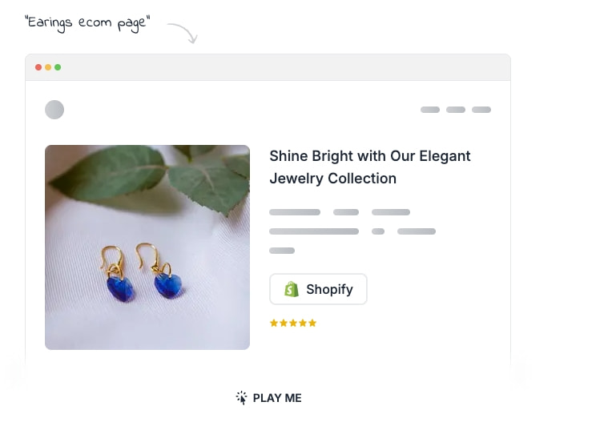Viewport: 604px width, 430px height.
Task: Select the first gray nav placeholder pill
Action: point(430,110)
